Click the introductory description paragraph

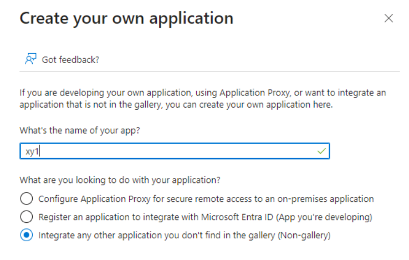(x=202, y=98)
